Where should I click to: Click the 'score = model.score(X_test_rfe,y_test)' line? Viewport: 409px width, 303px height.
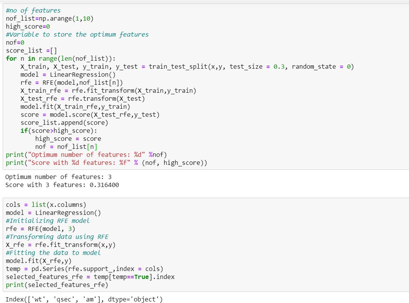(90, 114)
